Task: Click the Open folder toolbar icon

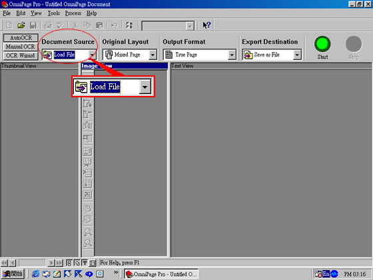Action: tap(21, 25)
